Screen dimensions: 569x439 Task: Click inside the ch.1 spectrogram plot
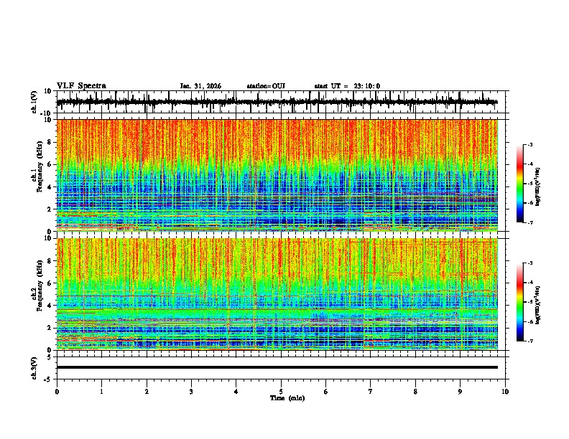click(277, 175)
